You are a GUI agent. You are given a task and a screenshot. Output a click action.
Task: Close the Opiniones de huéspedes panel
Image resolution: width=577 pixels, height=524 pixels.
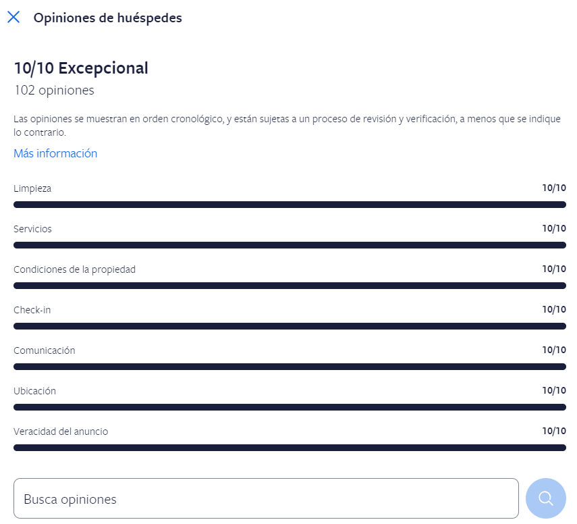[x=13, y=17]
